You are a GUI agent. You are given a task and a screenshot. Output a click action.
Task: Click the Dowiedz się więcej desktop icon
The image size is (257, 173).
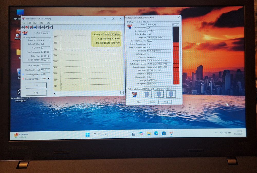pos(20,95)
